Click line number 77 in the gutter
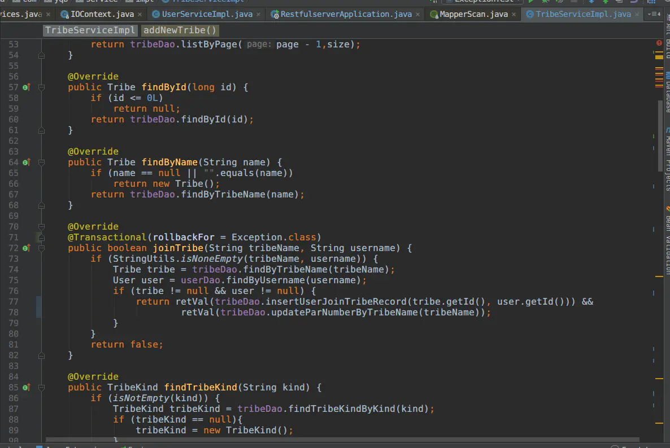 [13, 302]
